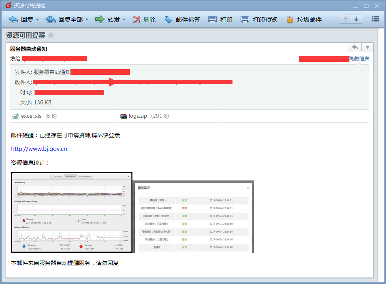Click the logs.zip archive file icon
This screenshot has width=386, height=284.
point(123,116)
